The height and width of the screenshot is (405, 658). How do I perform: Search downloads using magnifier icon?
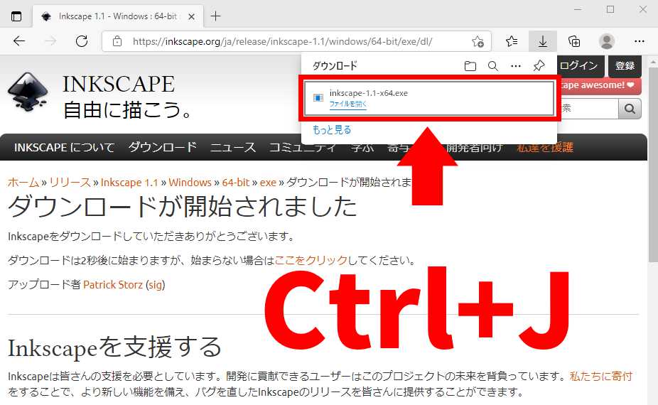tap(493, 66)
